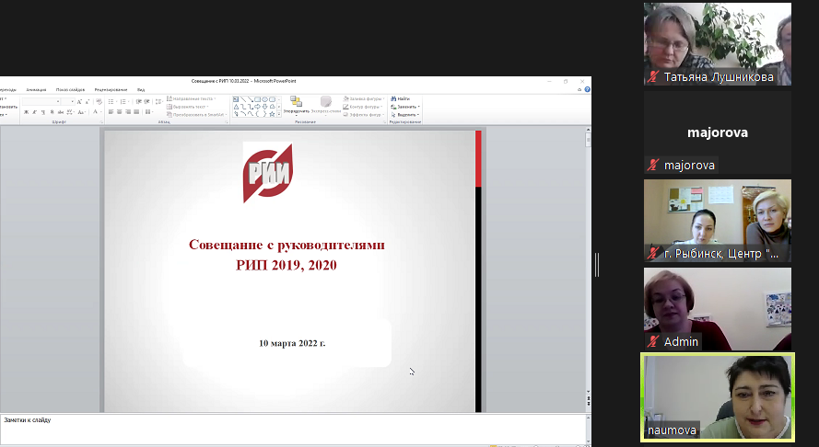The height and width of the screenshot is (447, 819).
Task: Increase list indent level
Action: pos(146,102)
